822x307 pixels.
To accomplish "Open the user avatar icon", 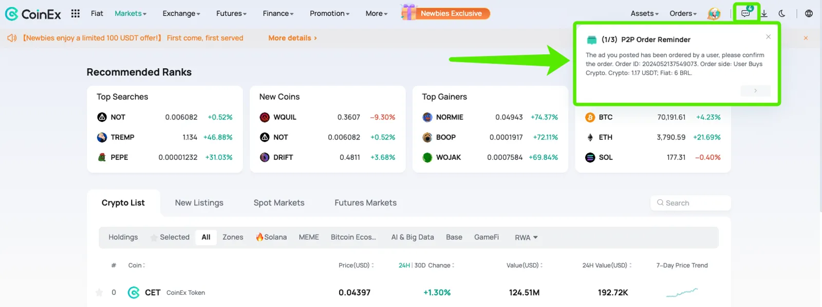I will [714, 14].
